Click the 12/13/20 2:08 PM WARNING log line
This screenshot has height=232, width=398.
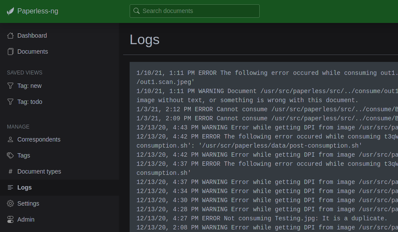pos(267,228)
